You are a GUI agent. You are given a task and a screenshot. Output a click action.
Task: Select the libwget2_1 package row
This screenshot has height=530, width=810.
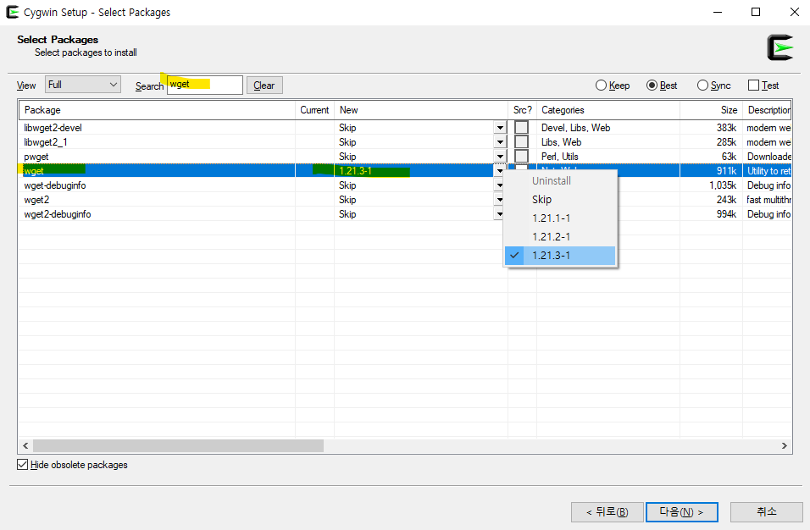pos(405,142)
